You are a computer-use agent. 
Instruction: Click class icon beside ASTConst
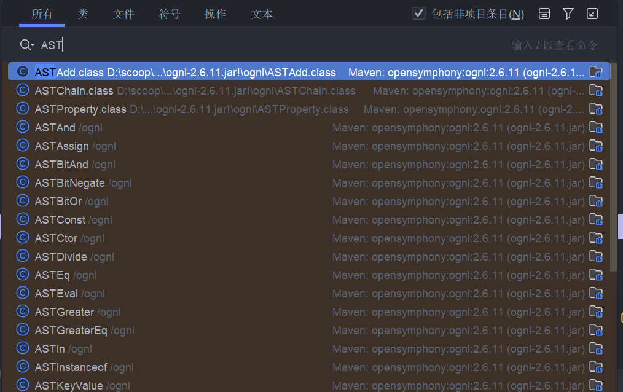(x=23, y=219)
